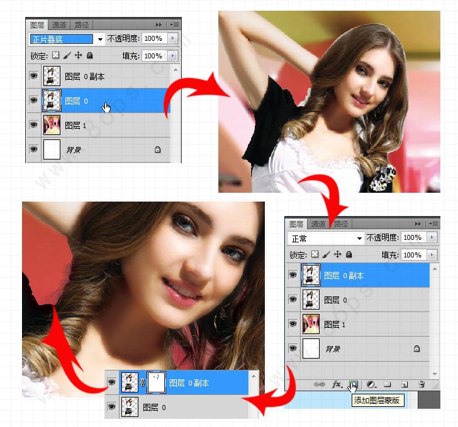This screenshot has height=427, width=458.
Task: Switch to 路径 tab in 正常 panel
Action: tap(341, 224)
